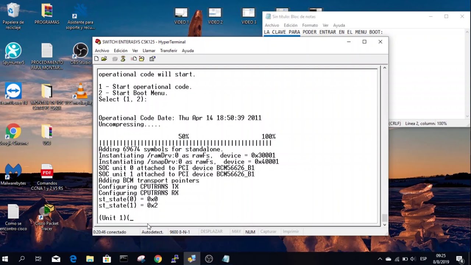This screenshot has width=471, height=265.
Task: Select the Como se encontro cisco file
Action: pyautogui.click(x=13, y=218)
